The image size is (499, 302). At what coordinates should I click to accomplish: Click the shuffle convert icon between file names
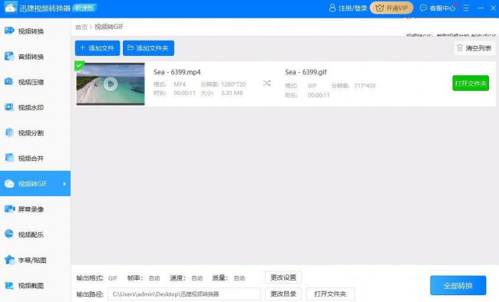[266, 84]
